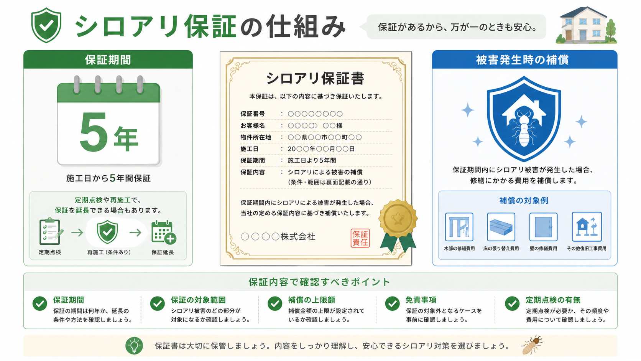
Task: Click the house illustration in header
Action: click(x=586, y=25)
